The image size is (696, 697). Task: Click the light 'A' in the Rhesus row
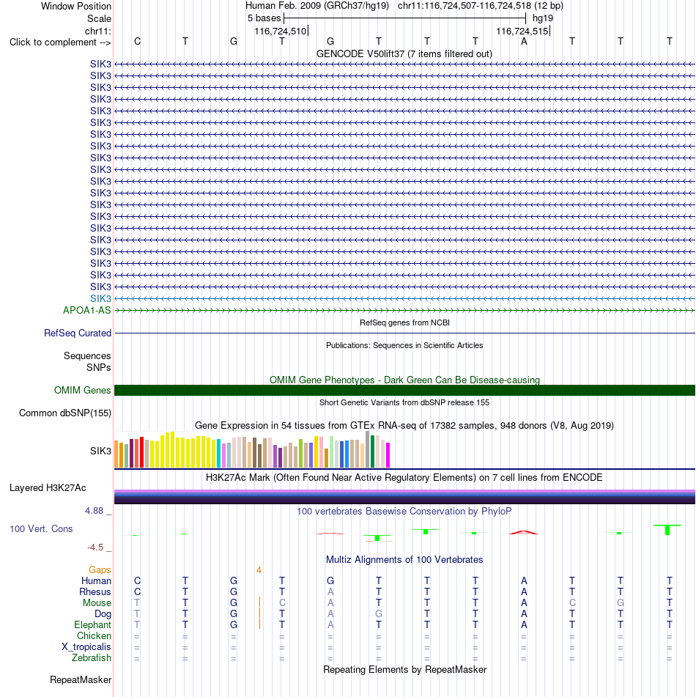click(330, 592)
